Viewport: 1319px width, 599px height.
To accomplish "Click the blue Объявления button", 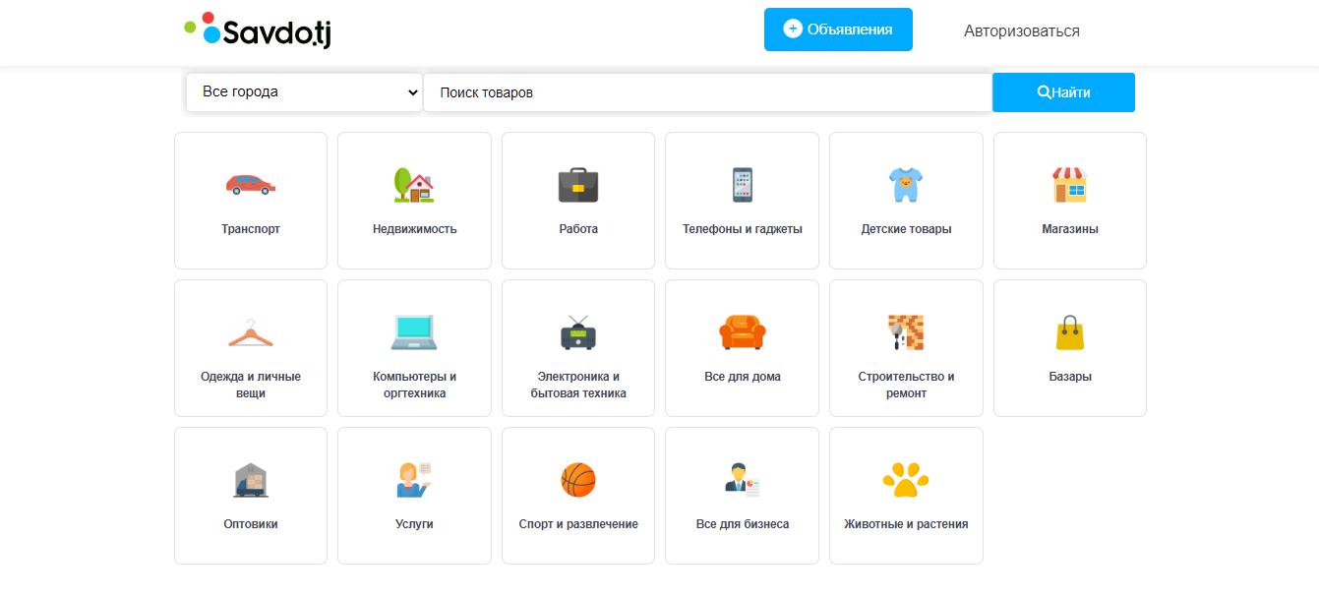I will coord(838,30).
